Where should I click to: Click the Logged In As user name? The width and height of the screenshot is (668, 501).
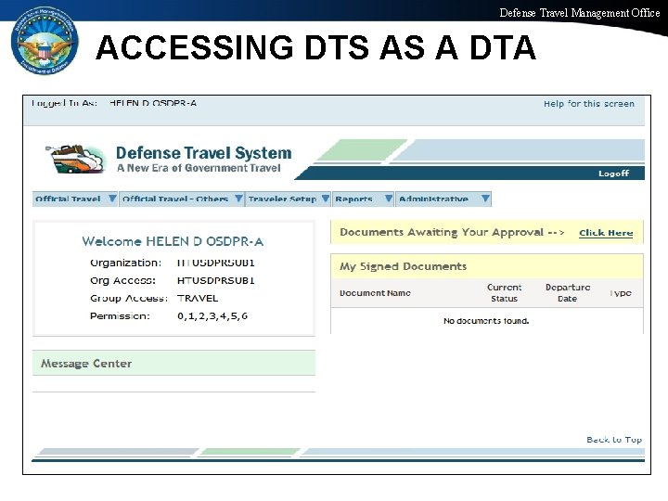(153, 103)
